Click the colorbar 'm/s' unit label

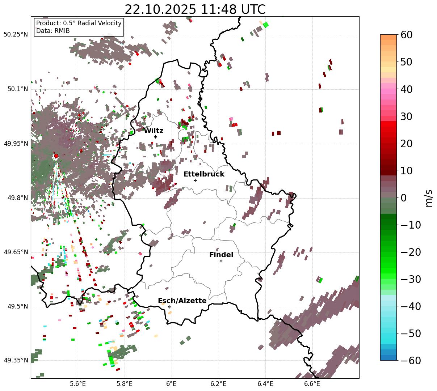coord(429,198)
